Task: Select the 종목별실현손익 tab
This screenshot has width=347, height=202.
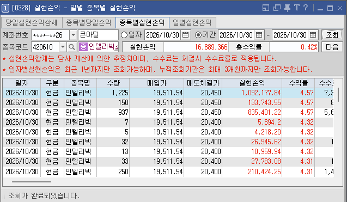Action: click(142, 22)
